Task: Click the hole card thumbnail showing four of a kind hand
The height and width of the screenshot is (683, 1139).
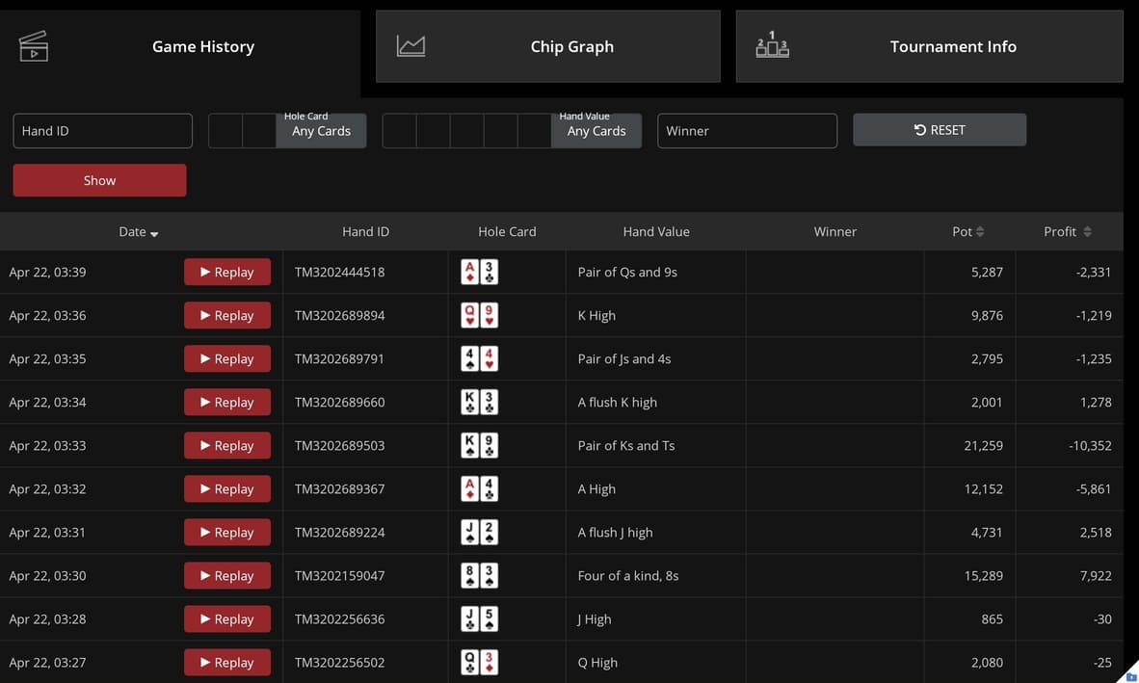Action: pyautogui.click(x=479, y=575)
